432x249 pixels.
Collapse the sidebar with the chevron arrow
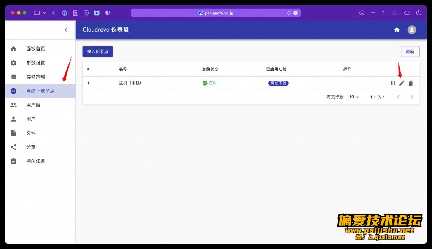[x=66, y=30]
